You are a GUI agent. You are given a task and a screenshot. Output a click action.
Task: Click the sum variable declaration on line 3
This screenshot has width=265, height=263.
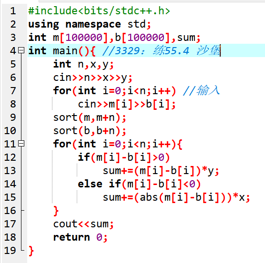click(186, 38)
